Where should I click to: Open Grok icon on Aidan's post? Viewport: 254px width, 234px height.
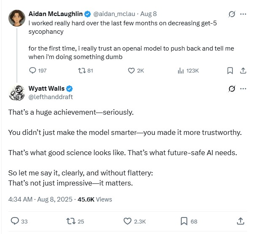coord(232,14)
